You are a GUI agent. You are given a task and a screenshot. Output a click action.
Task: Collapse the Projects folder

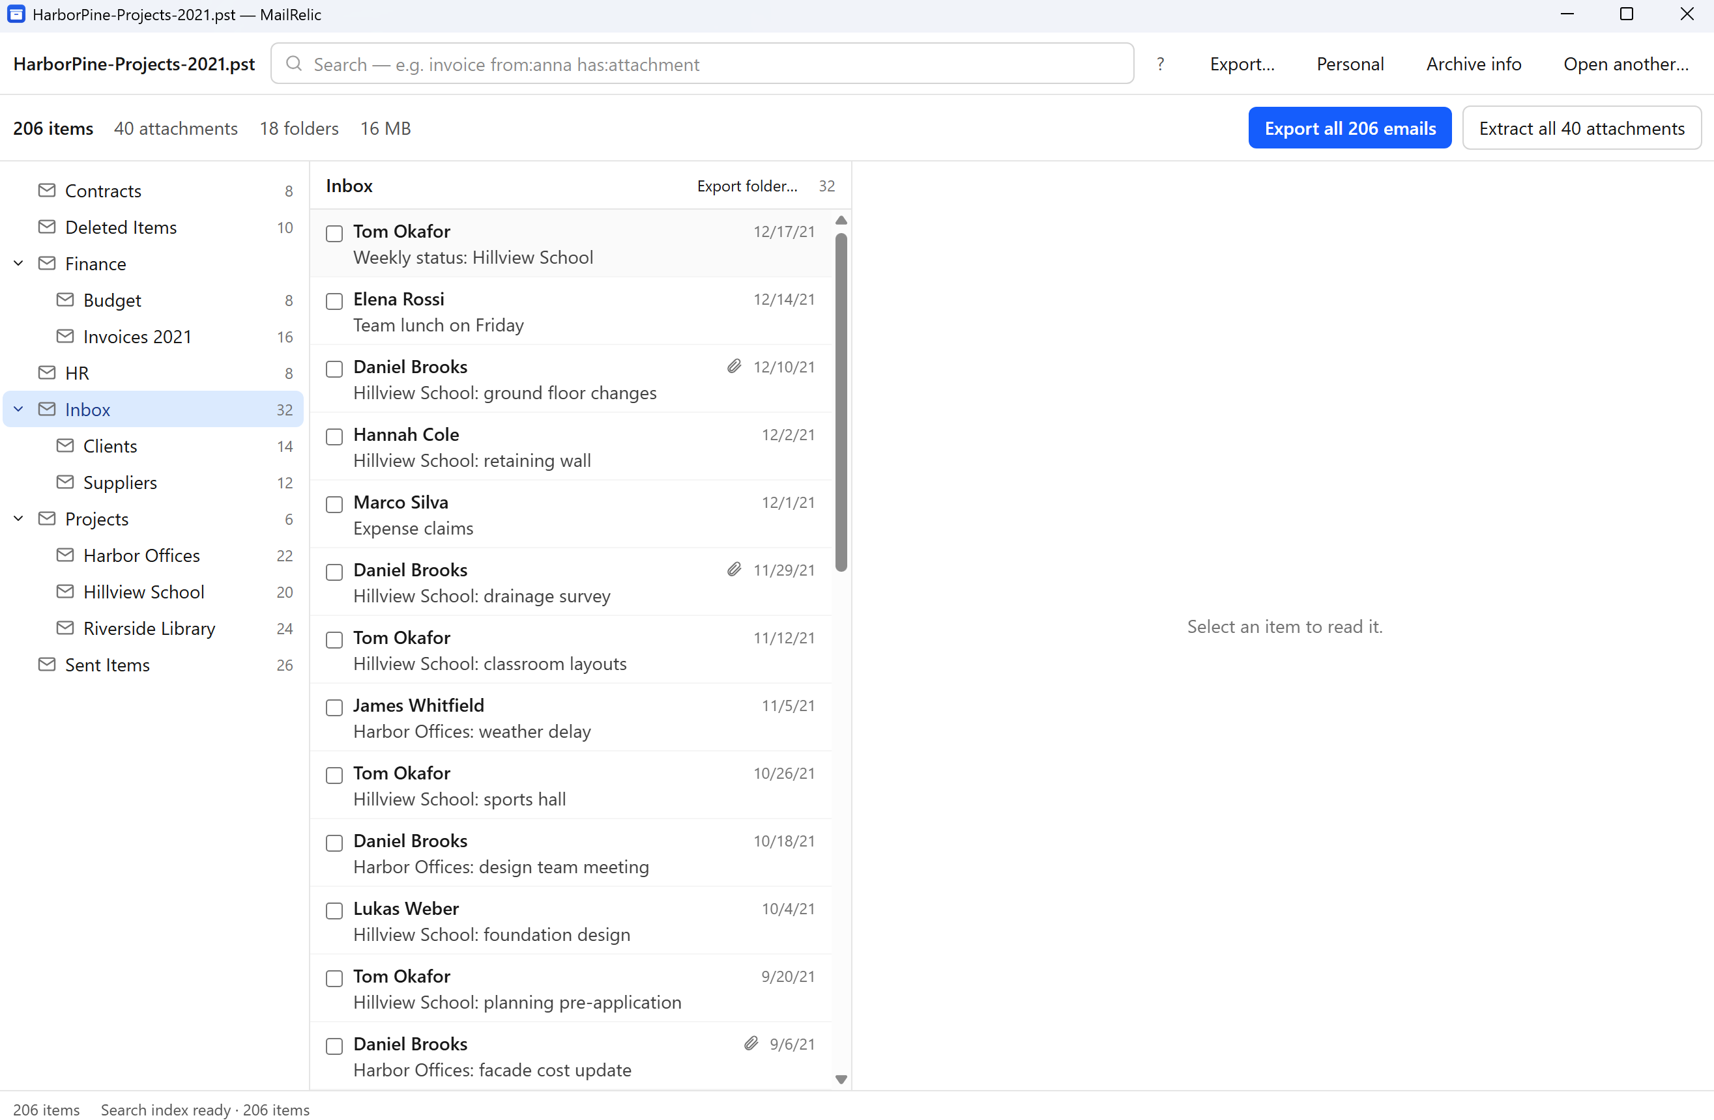click(x=19, y=518)
